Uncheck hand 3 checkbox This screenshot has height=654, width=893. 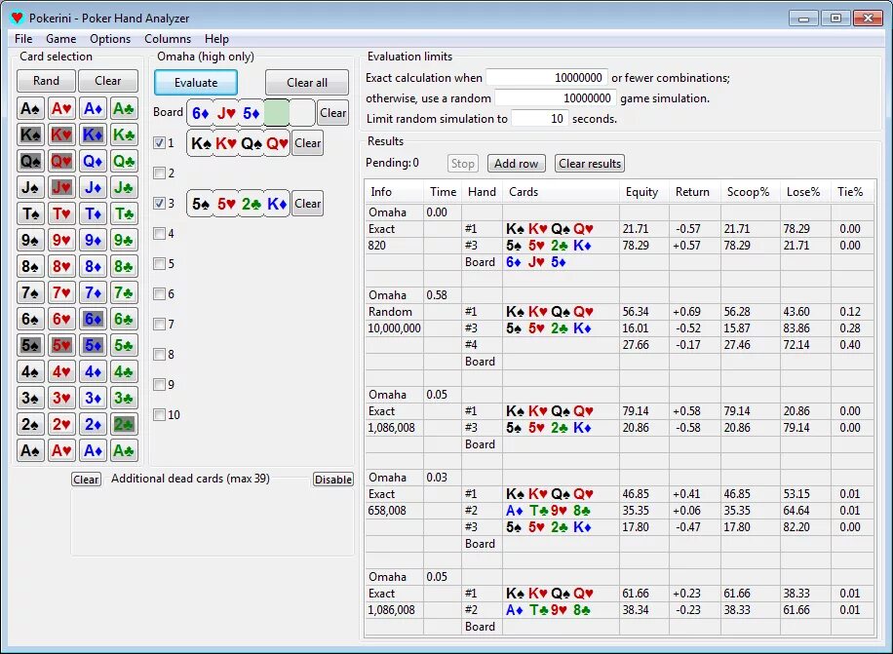(x=160, y=203)
